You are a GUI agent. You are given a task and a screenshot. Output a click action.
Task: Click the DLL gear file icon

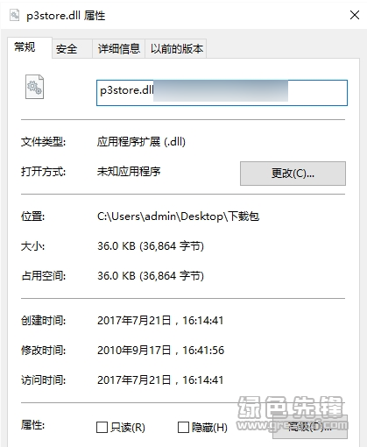34,87
